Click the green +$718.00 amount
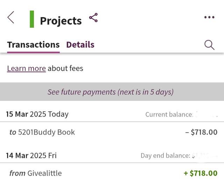Image resolution: width=224 pixels, height=189 pixels. [200, 173]
